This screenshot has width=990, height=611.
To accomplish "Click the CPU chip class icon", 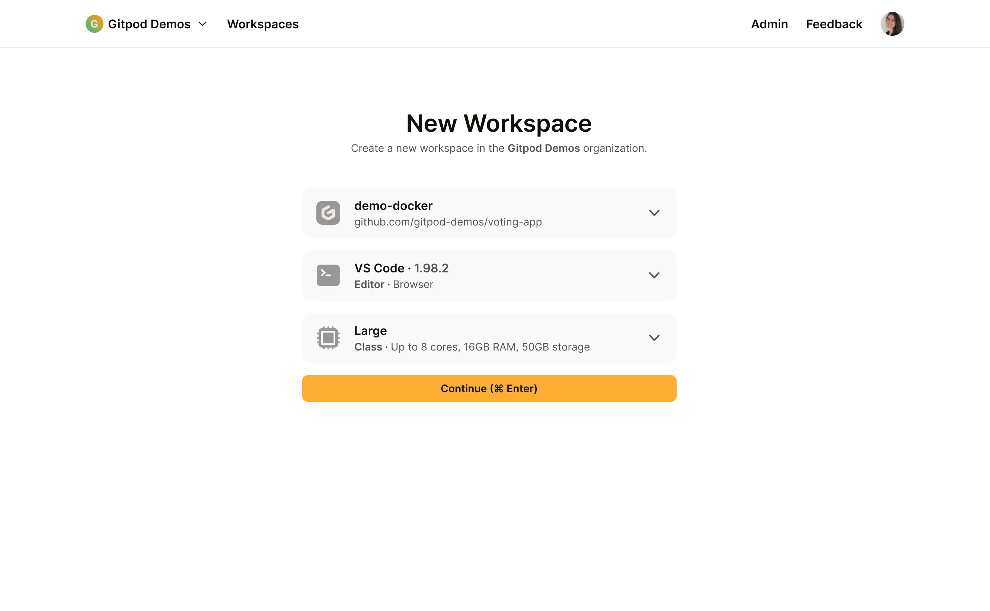I will tap(328, 338).
